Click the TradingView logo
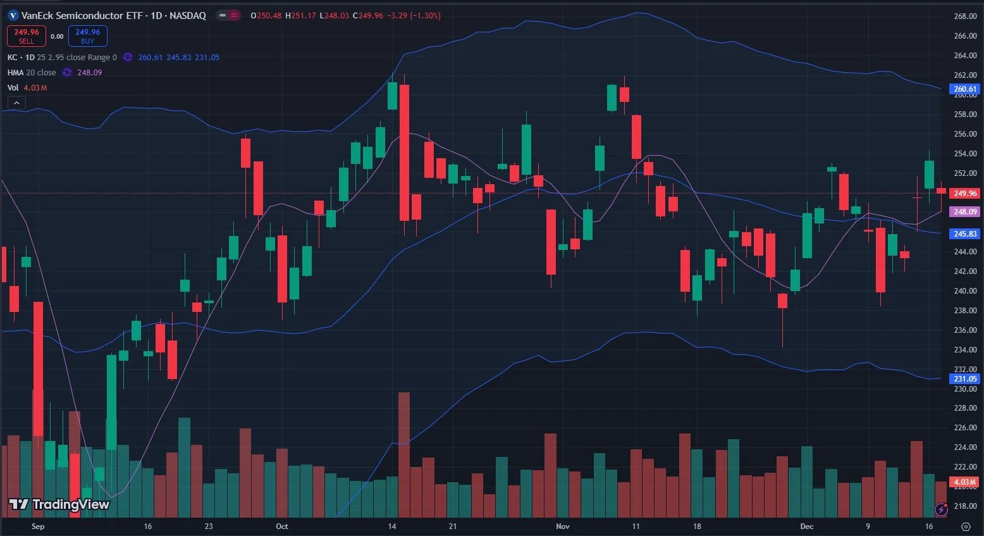 click(59, 504)
